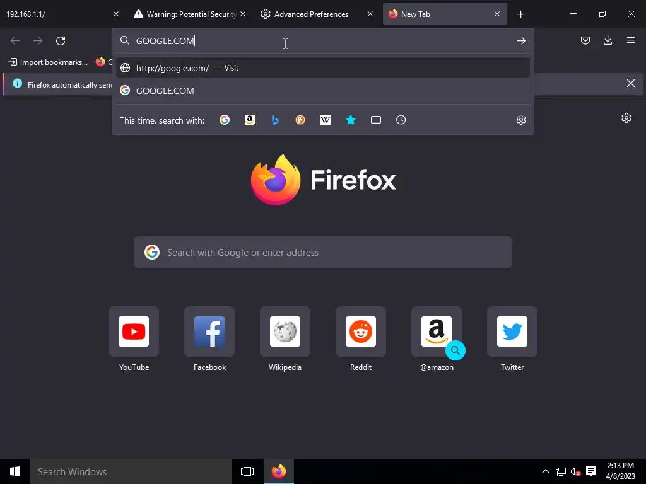Search this time with Google icon

225,120
